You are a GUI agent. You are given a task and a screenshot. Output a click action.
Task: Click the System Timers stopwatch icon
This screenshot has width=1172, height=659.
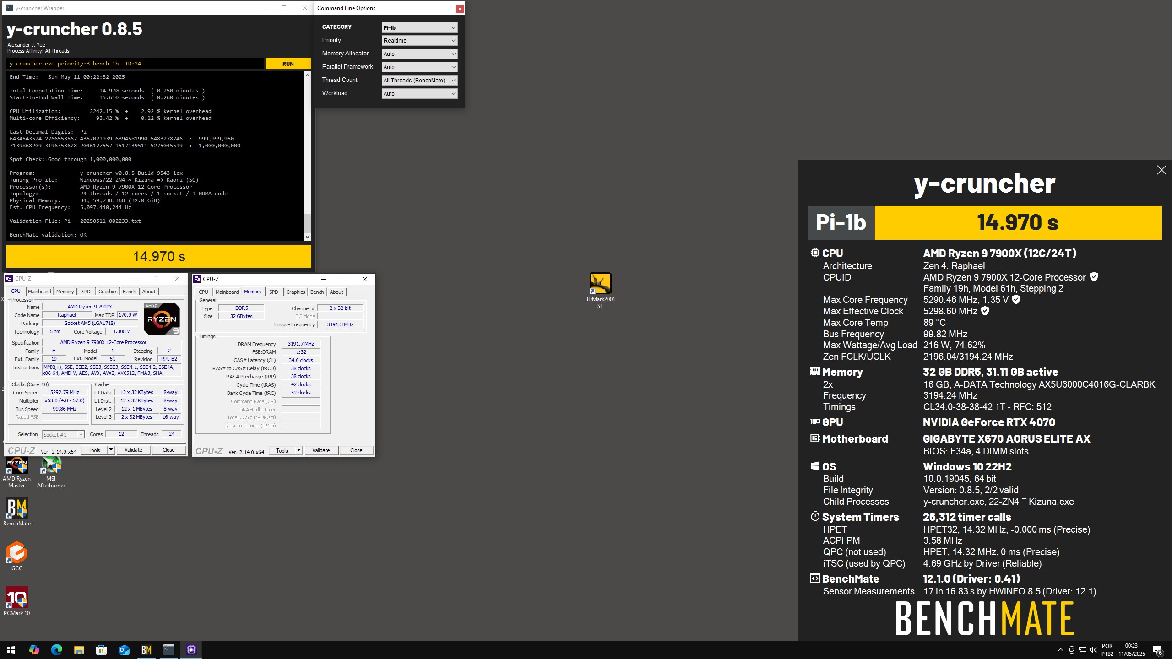815,516
